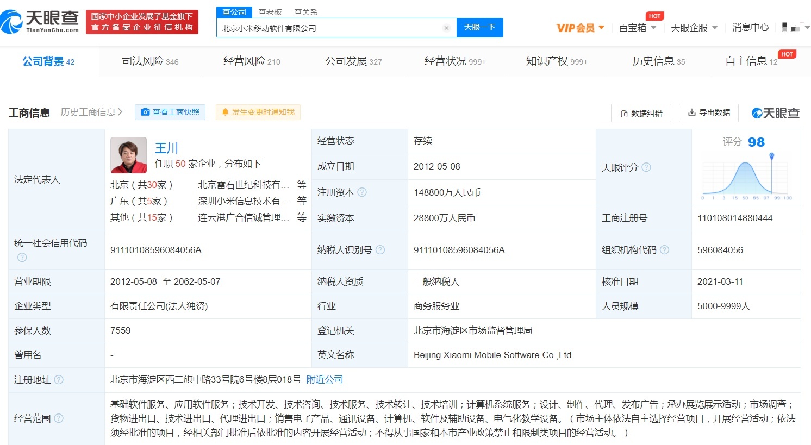811x445 pixels.
Task: Expand the 百宝箱 dropdown menu
Action: click(638, 28)
